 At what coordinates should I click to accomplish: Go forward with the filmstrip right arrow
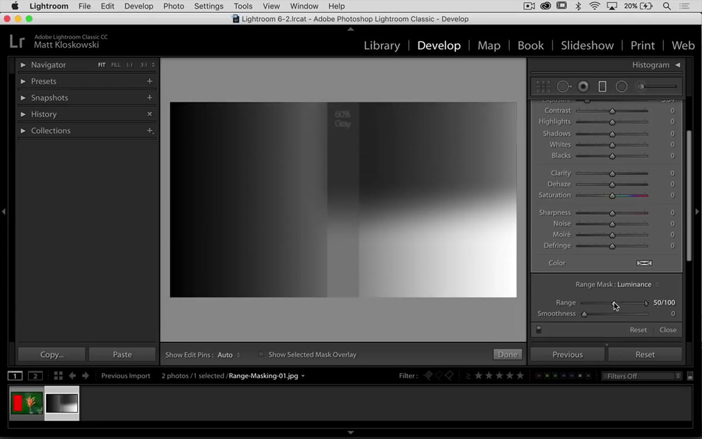(85, 376)
